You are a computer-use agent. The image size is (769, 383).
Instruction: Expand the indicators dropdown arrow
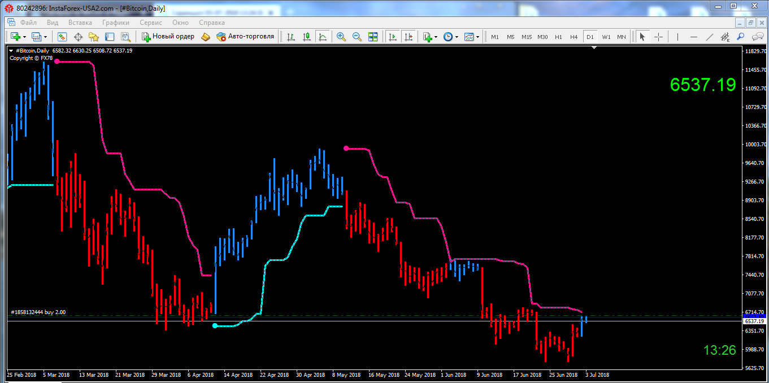(436, 37)
